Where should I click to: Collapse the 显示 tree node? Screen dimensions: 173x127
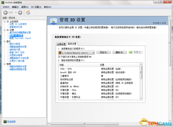click(x=5, y=42)
